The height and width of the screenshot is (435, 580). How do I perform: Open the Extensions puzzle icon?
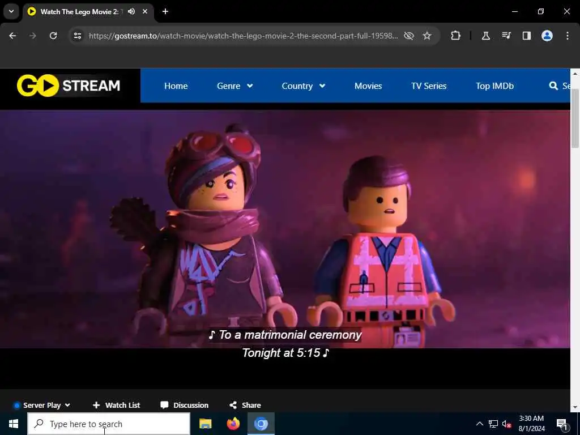(x=456, y=36)
